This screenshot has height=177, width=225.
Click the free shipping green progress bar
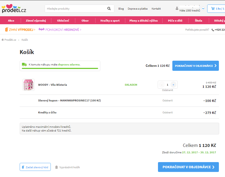click(x=60, y=68)
